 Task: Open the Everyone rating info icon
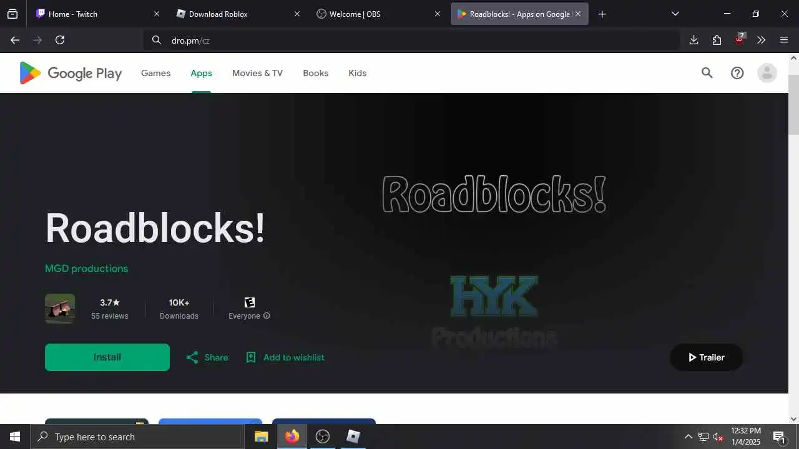click(x=267, y=316)
